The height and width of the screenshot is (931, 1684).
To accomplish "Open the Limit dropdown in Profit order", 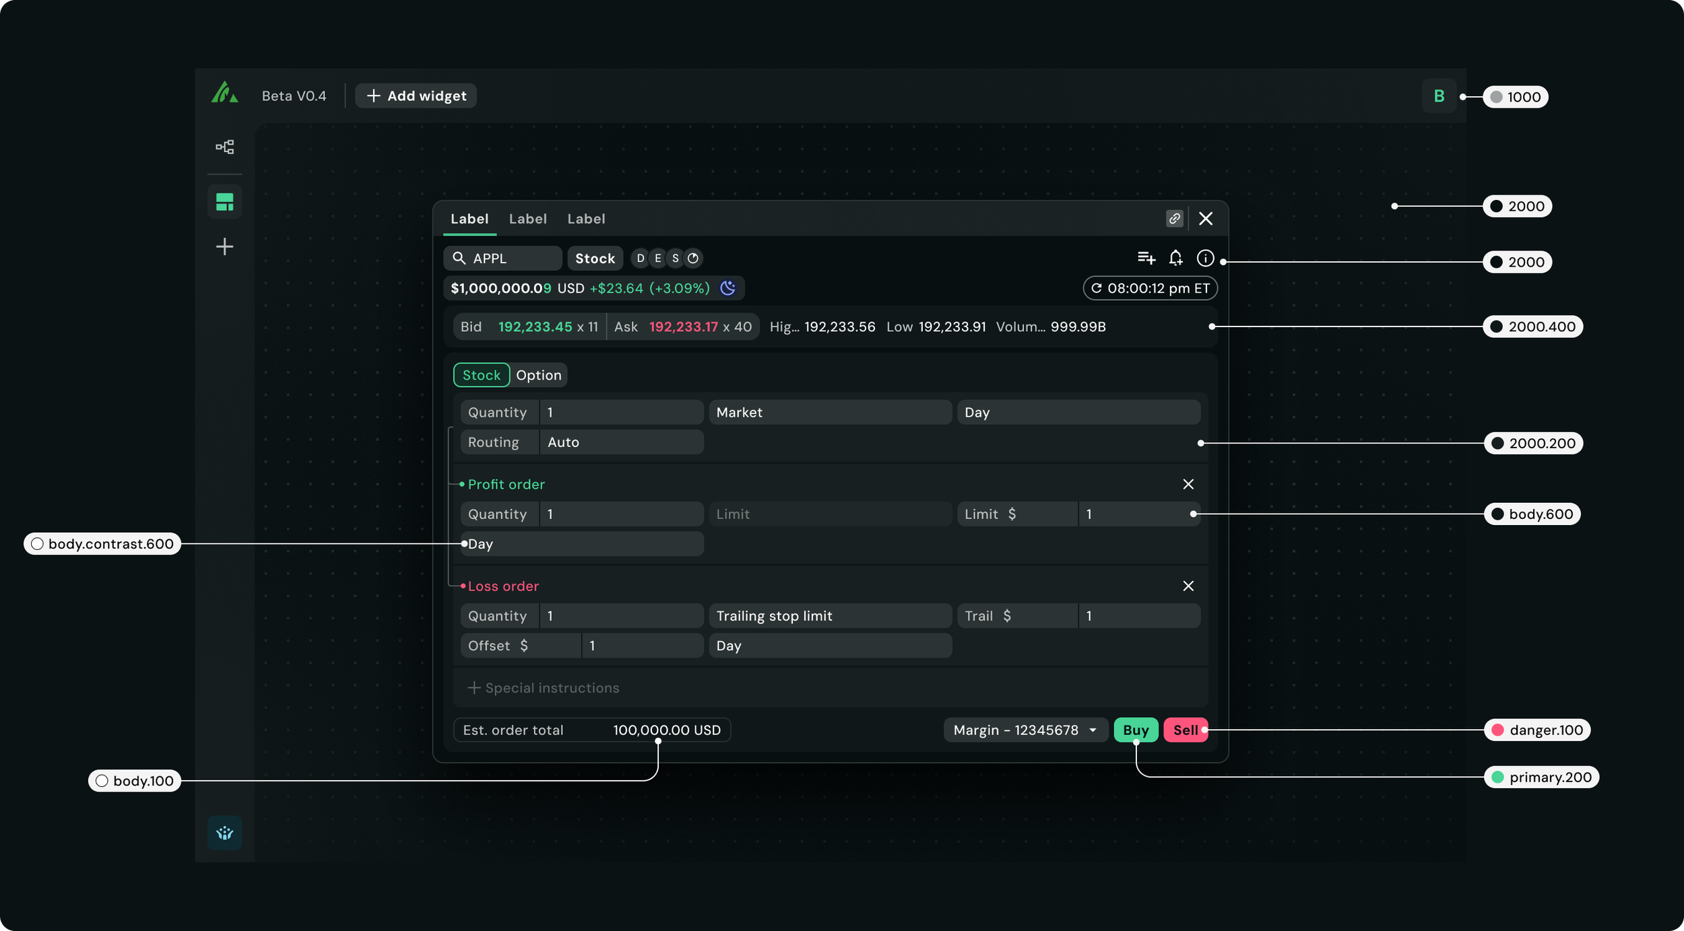I will (830, 514).
